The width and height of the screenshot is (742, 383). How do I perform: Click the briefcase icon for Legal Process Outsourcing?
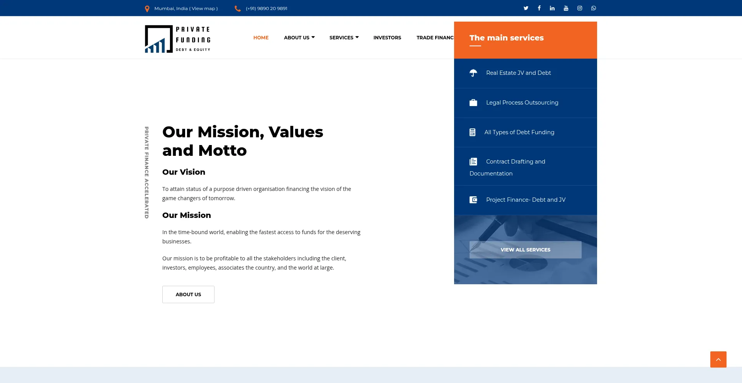473,103
